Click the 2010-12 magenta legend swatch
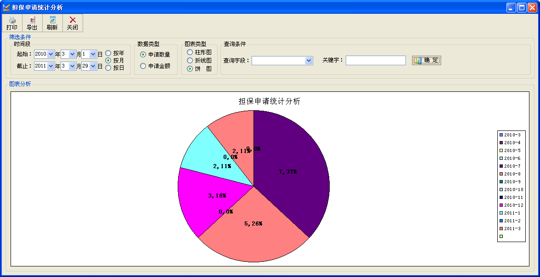The width and height of the screenshot is (540, 277). point(501,205)
